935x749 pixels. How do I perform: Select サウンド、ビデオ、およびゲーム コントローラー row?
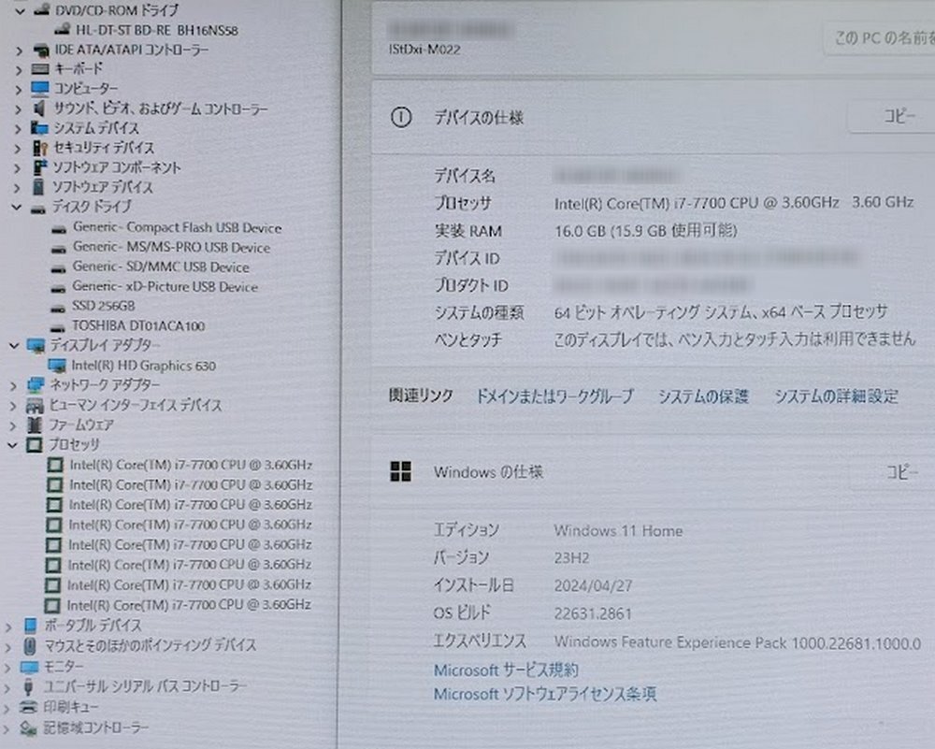click(x=161, y=109)
